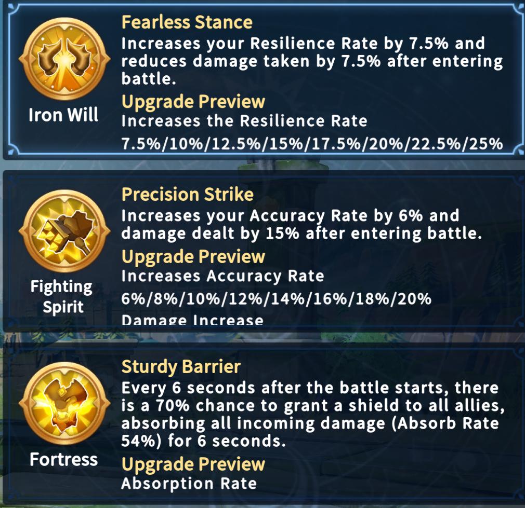Screen dimensions: 525x508
Task: Select the Resilience Rate percentage progression row
Action: click(312, 143)
